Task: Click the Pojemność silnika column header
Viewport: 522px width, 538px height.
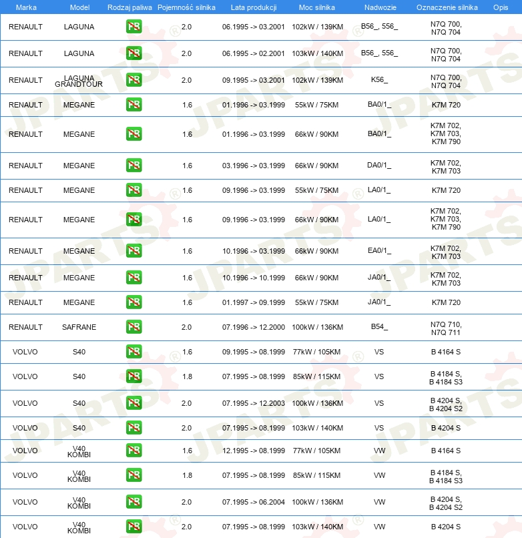Action: [x=186, y=7]
